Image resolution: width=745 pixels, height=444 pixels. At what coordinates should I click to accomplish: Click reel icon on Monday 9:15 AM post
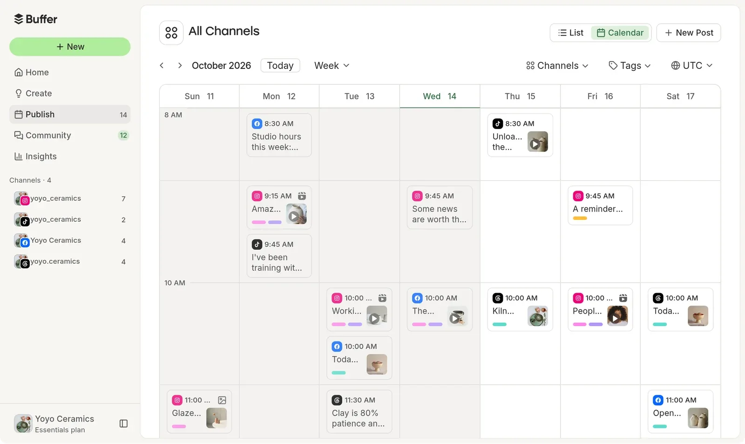[302, 196]
